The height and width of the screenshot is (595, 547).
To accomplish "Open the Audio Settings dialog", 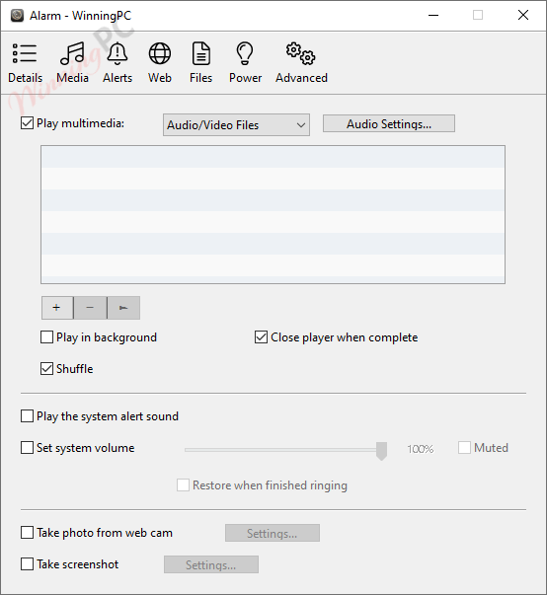I will point(389,124).
